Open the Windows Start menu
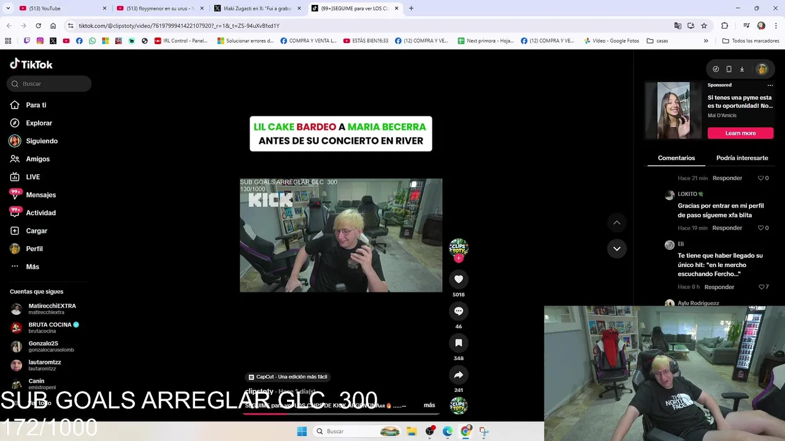785x441 pixels. coord(302,431)
